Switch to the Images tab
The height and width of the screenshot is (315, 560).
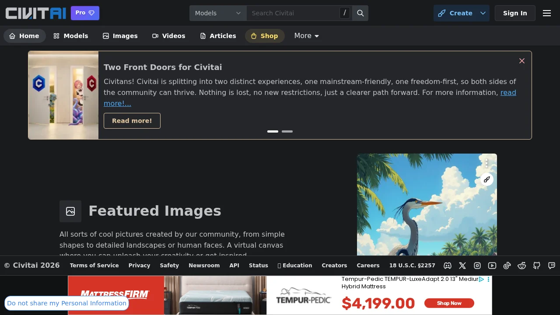pyautogui.click(x=120, y=36)
